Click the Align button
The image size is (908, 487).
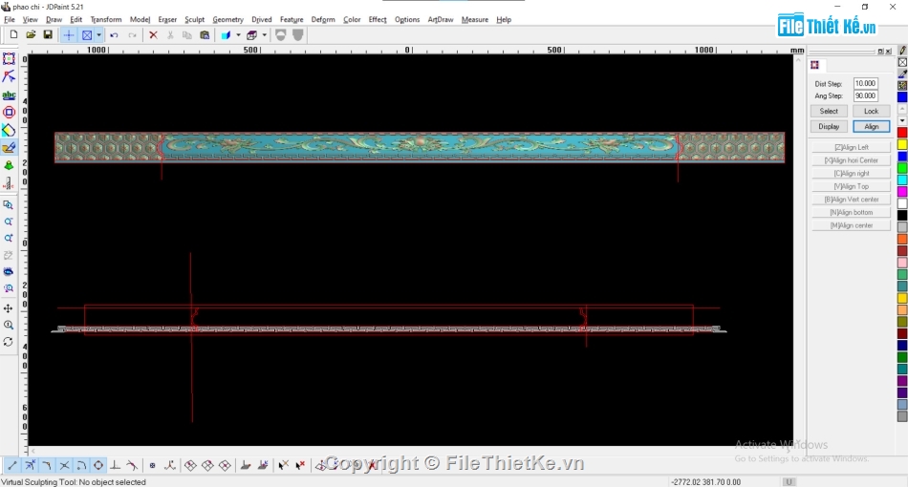(x=871, y=126)
